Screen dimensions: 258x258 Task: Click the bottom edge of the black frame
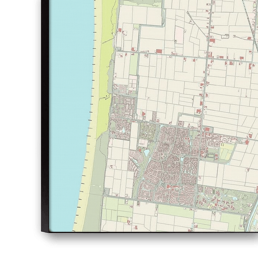coord(147,239)
